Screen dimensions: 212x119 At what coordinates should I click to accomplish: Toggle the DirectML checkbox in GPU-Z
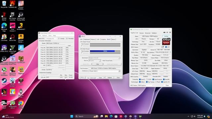(164, 79)
